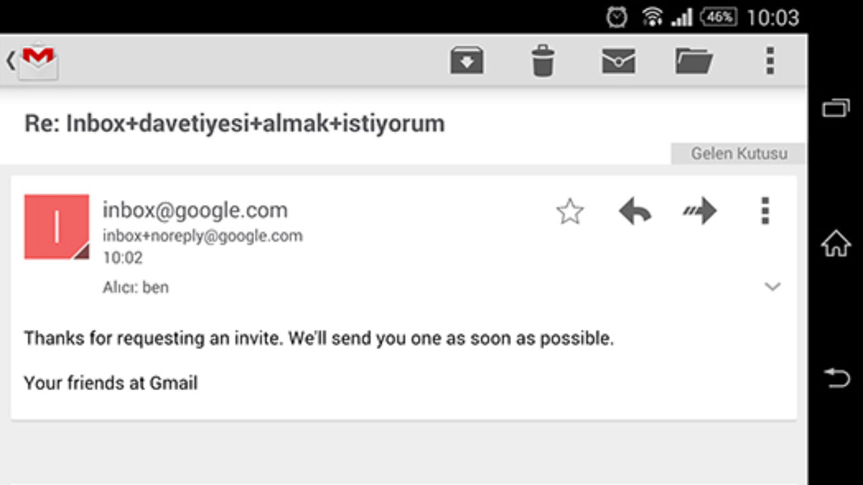Tap the Android back button

(x=836, y=378)
